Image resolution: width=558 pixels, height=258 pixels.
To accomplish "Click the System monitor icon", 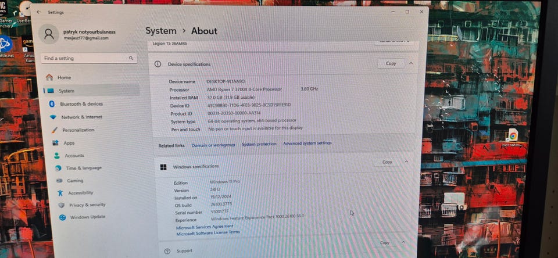I will (x=51, y=91).
